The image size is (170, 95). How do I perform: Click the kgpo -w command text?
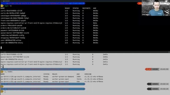(x=8, y=6)
